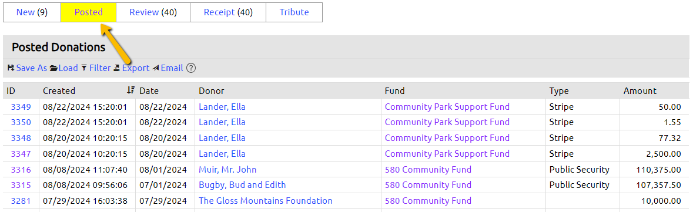Go to the Tribute tab

(x=294, y=12)
